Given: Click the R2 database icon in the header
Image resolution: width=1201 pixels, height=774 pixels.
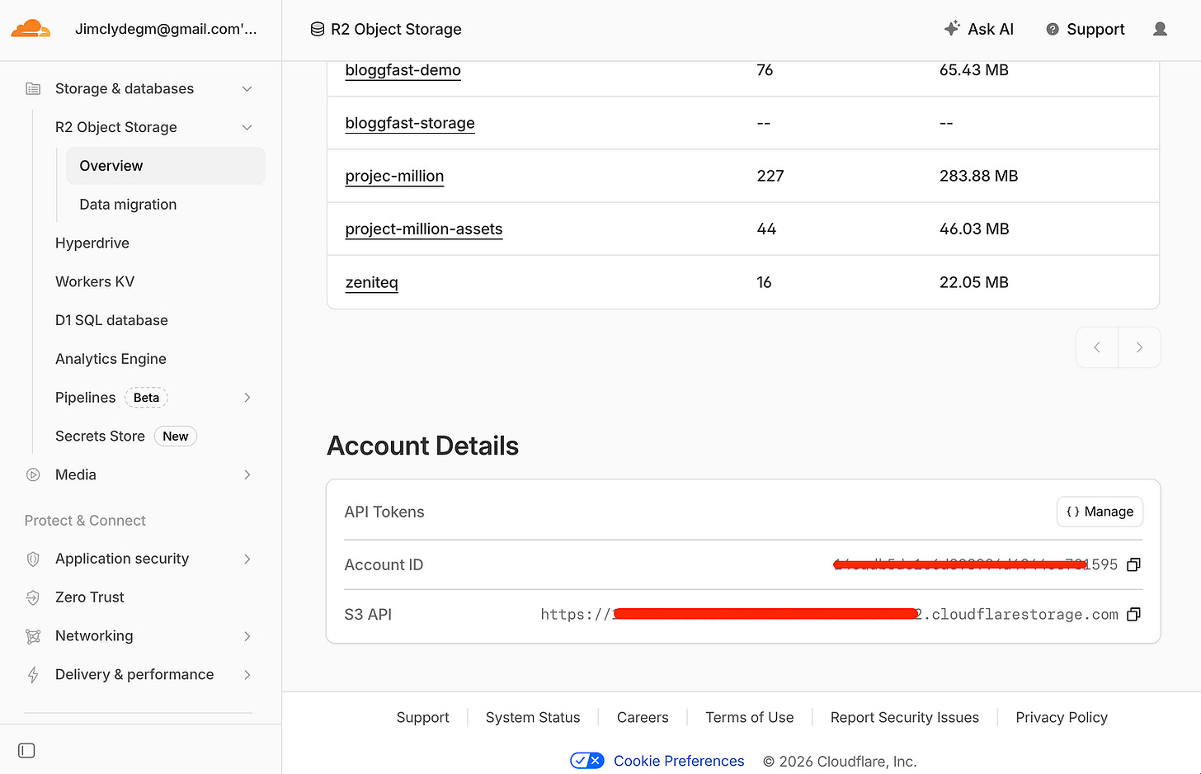Looking at the screenshot, I should (x=318, y=28).
